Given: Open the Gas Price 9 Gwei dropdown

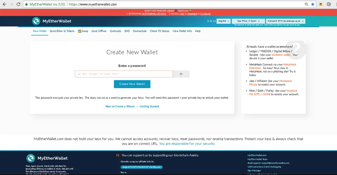Looking at the screenshot, I should tap(248, 21).
